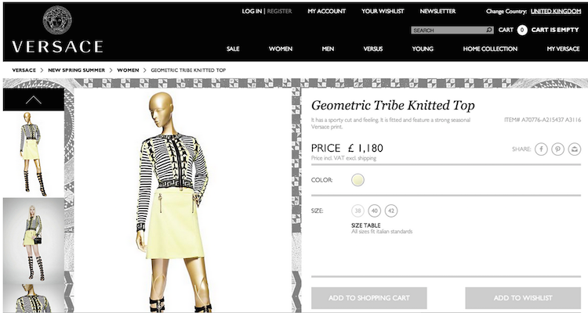Add item to shopping cart

pyautogui.click(x=369, y=298)
